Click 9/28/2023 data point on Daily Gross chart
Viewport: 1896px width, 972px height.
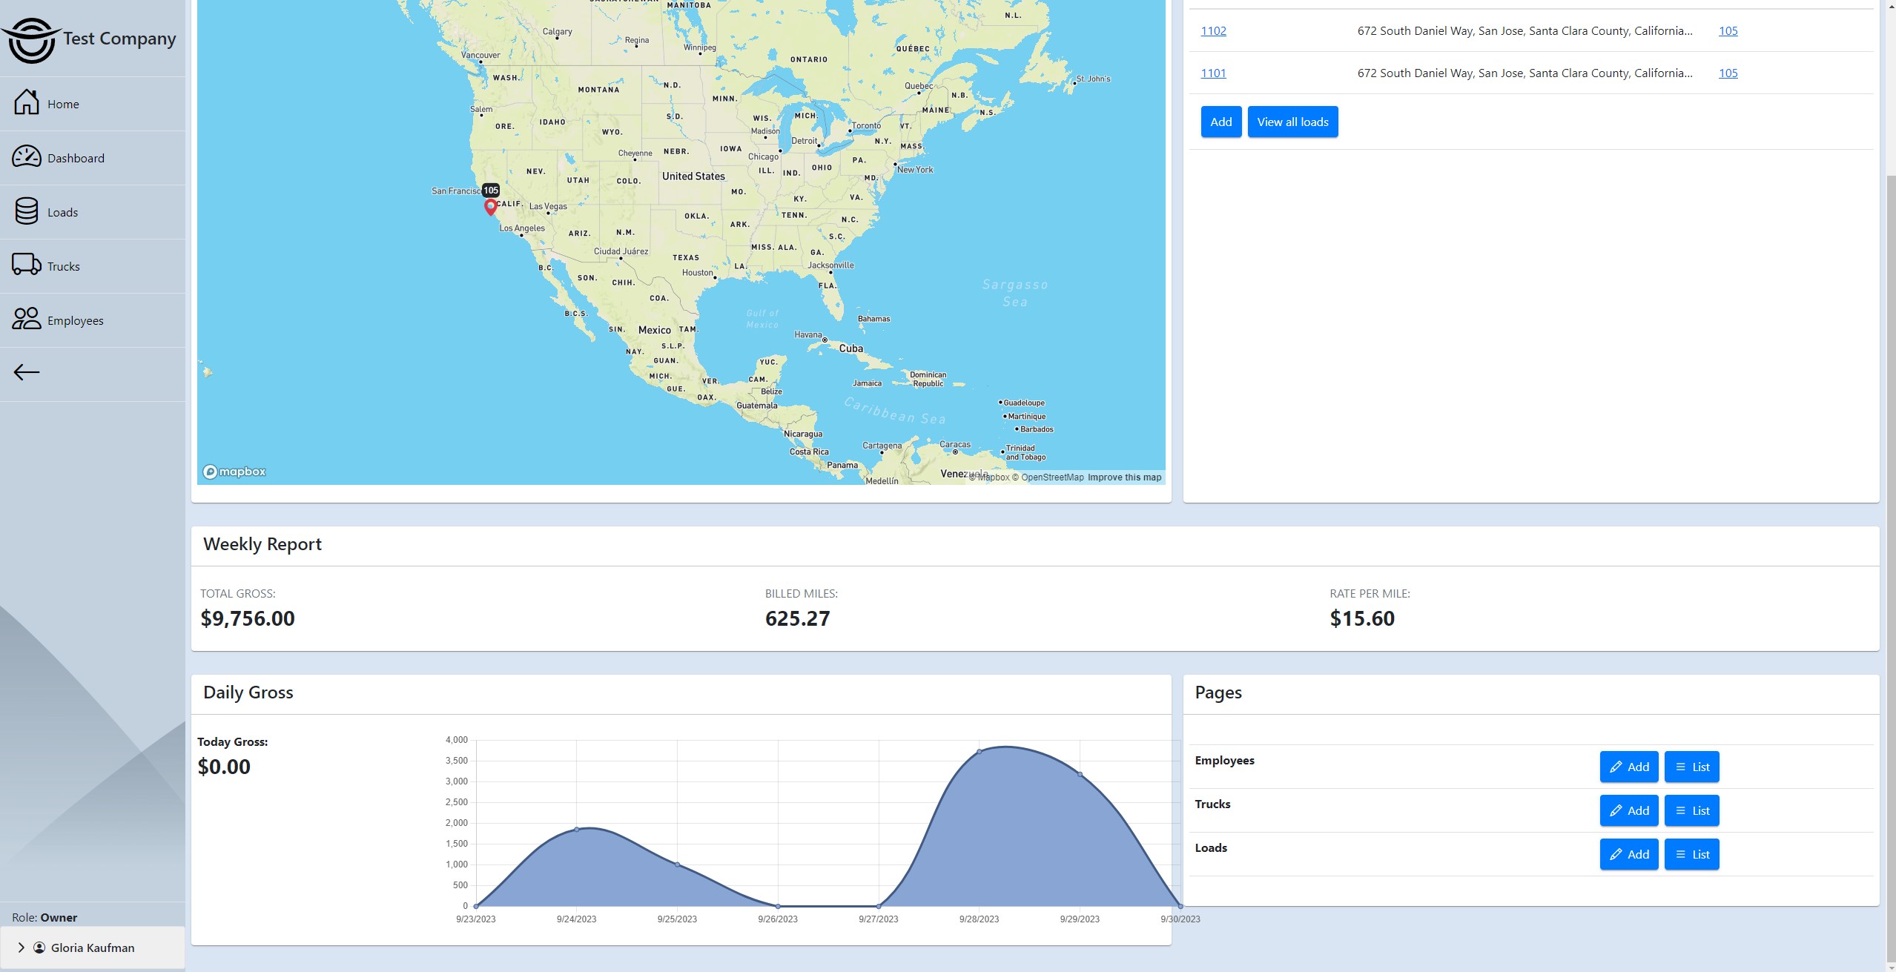click(979, 752)
